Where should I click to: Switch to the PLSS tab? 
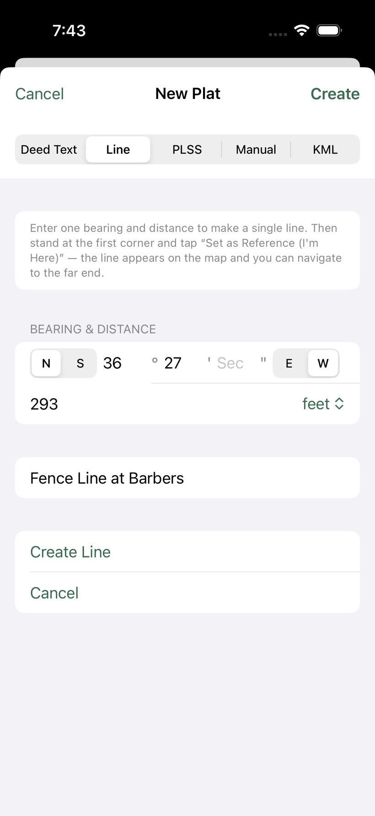(x=187, y=149)
